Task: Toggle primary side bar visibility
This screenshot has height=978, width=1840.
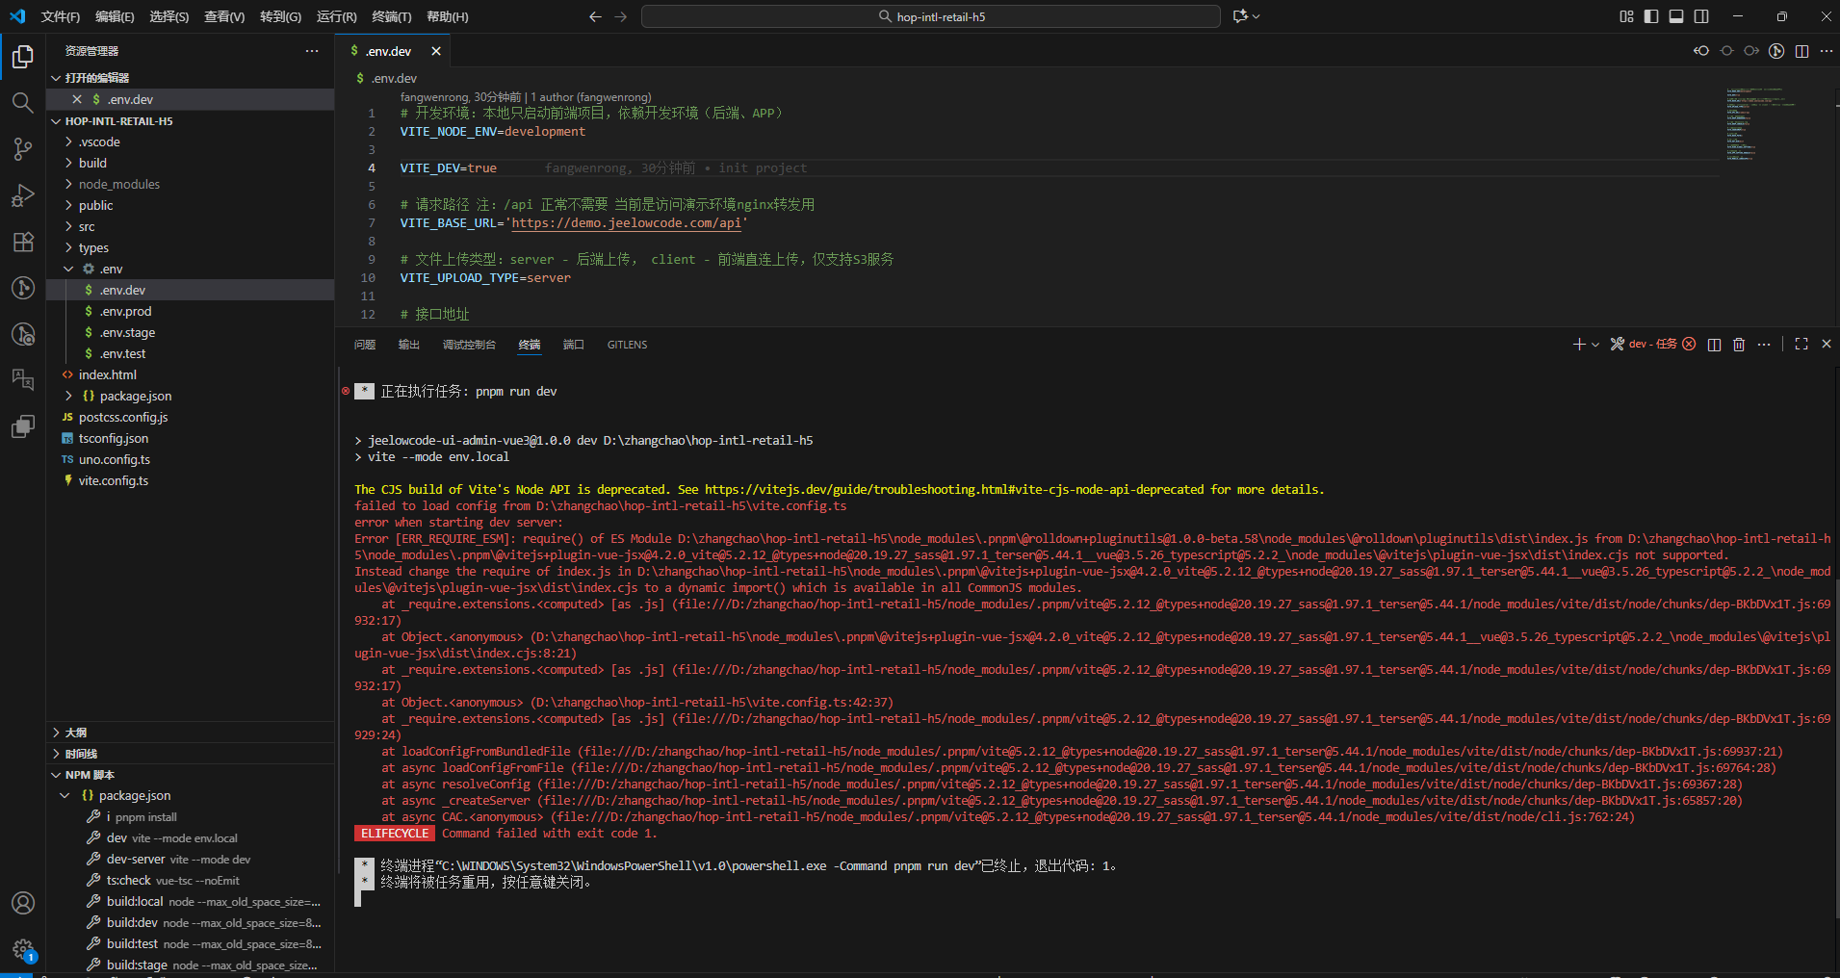Action: (x=1651, y=16)
